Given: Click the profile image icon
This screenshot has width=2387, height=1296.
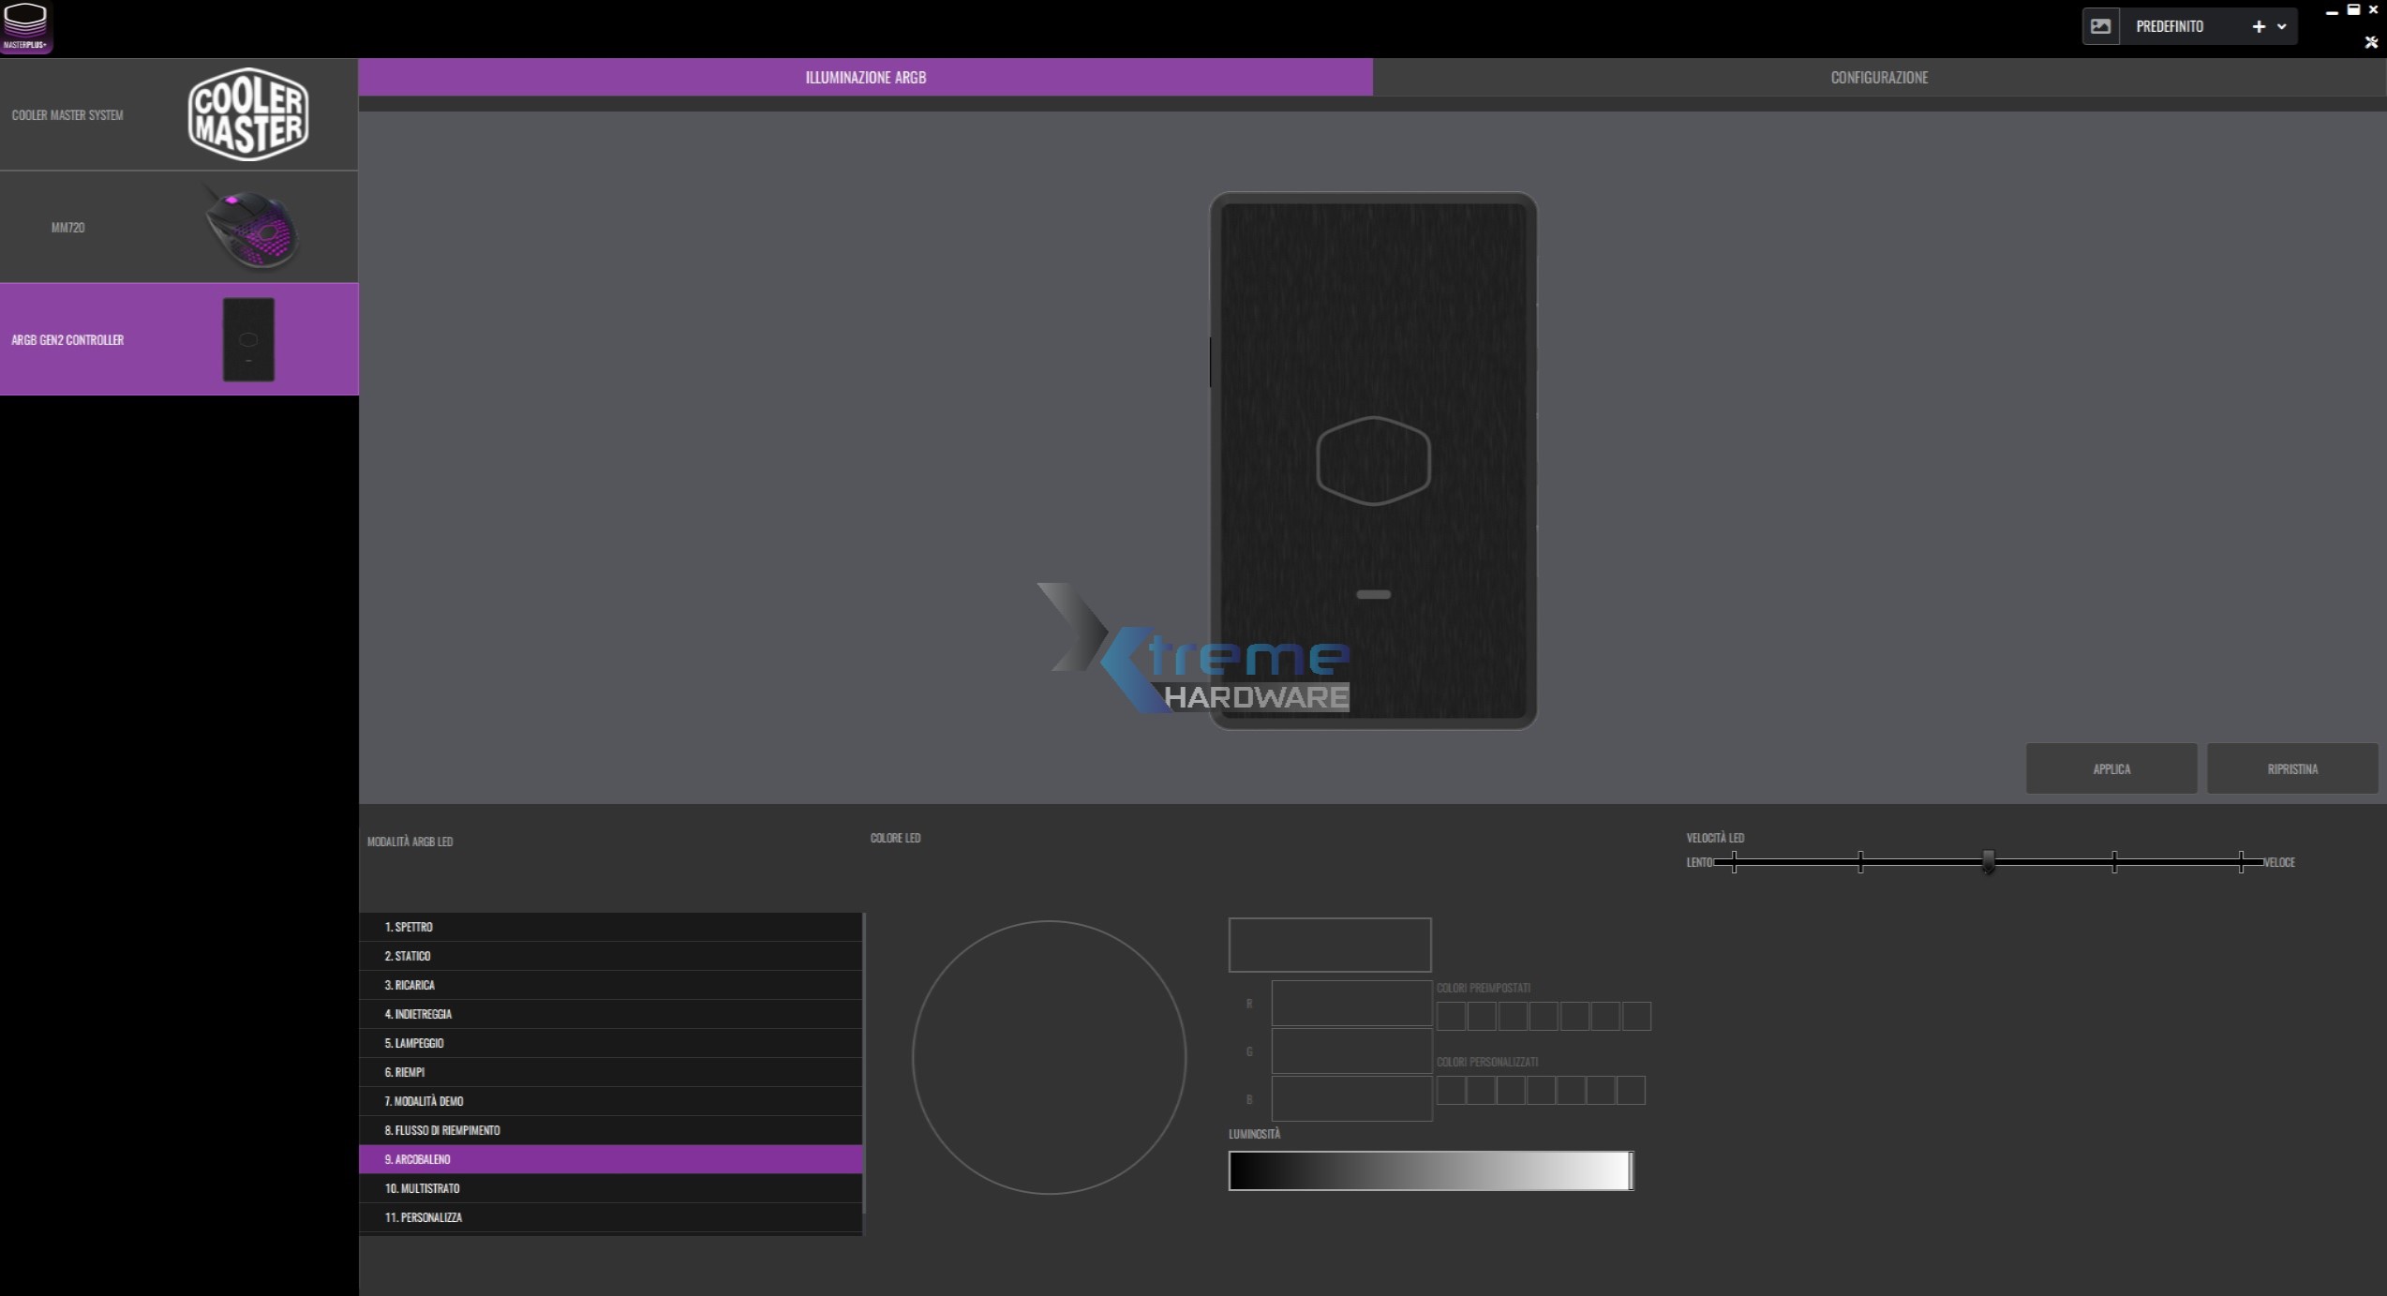Looking at the screenshot, I should (x=2100, y=26).
